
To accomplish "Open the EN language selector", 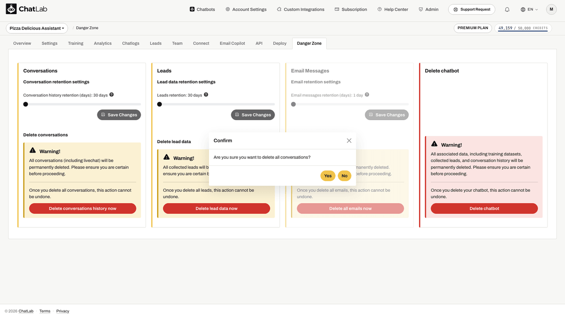I will pyautogui.click(x=529, y=9).
